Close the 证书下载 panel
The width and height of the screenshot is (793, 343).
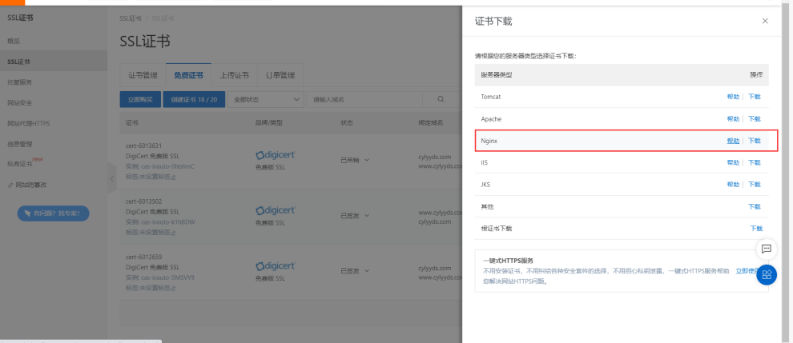click(x=765, y=21)
